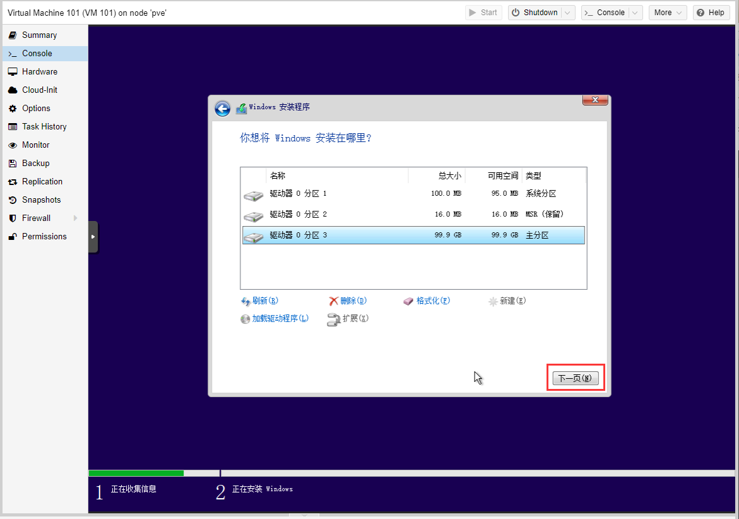
Task: Toggle the side panel collapse handle
Action: (93, 237)
